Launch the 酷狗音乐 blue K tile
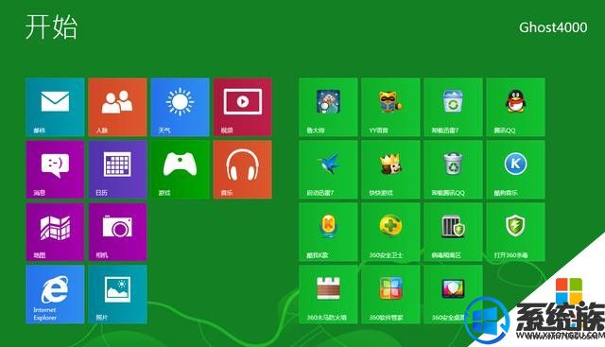 click(x=515, y=169)
